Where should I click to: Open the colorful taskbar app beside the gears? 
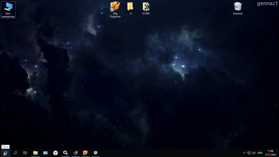75,153
